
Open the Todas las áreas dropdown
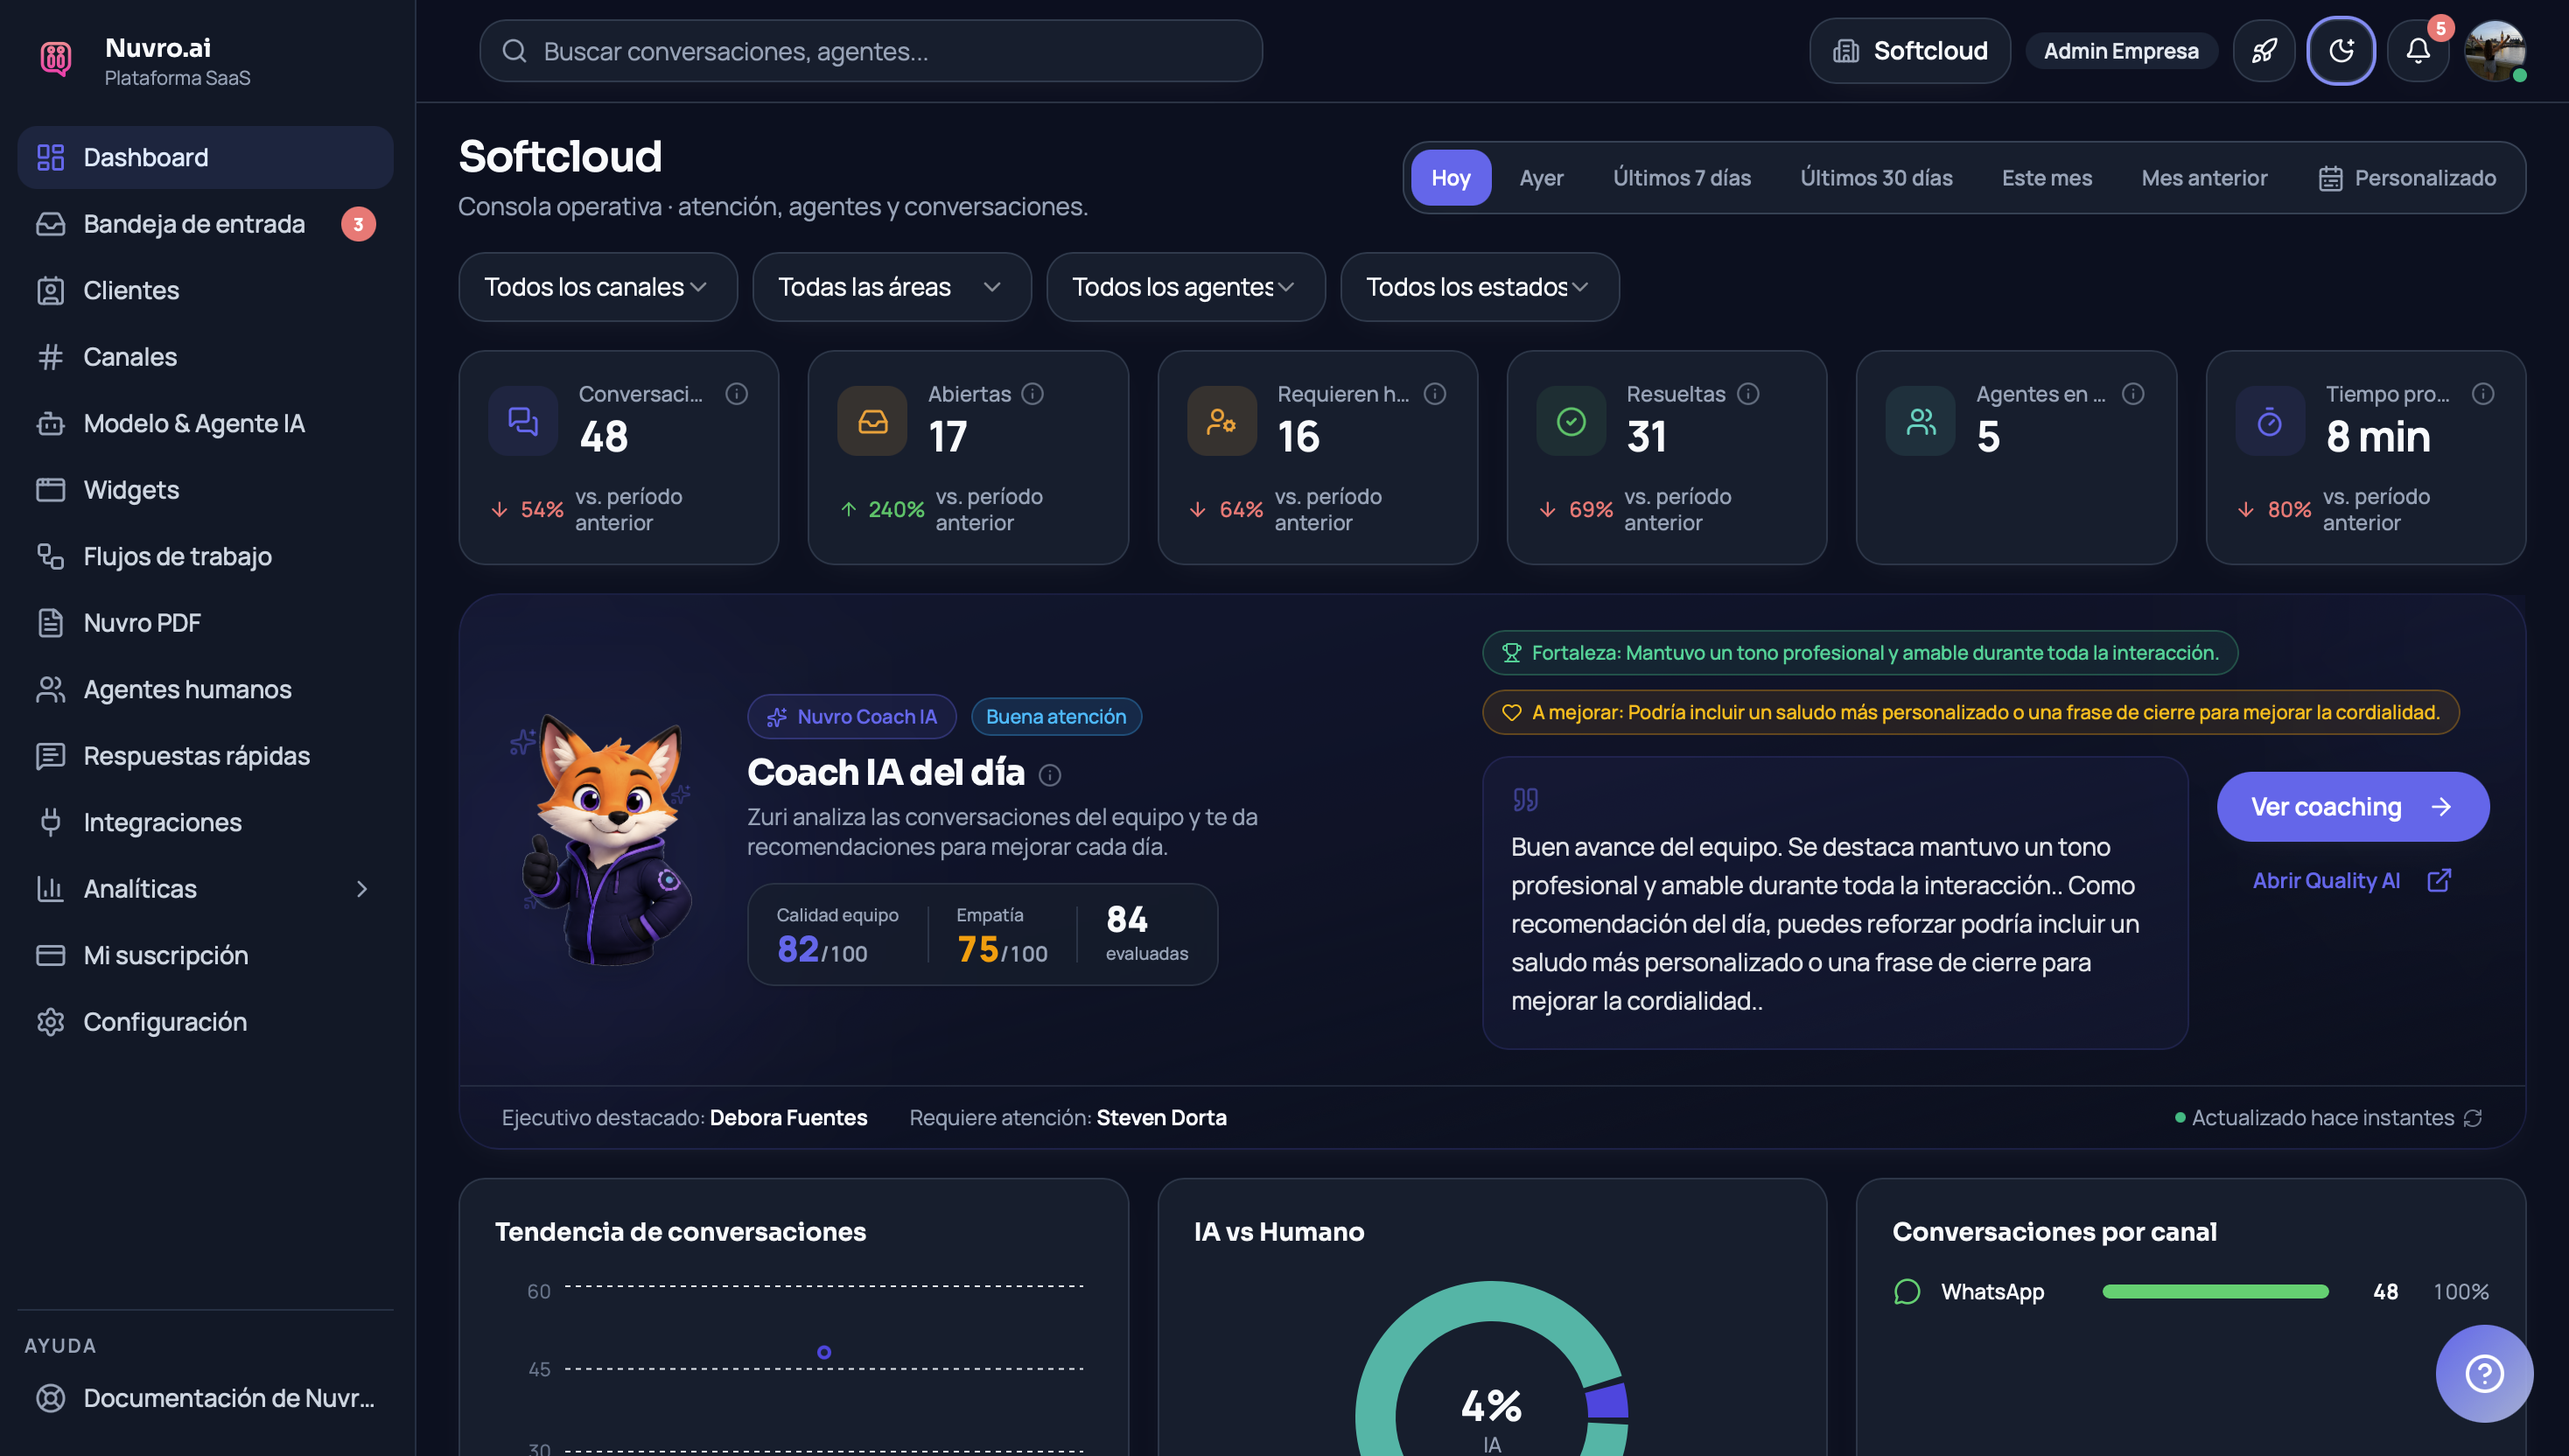tap(892, 287)
